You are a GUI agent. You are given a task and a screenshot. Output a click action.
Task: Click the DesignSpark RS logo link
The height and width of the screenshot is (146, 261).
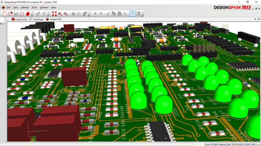[x=232, y=8]
